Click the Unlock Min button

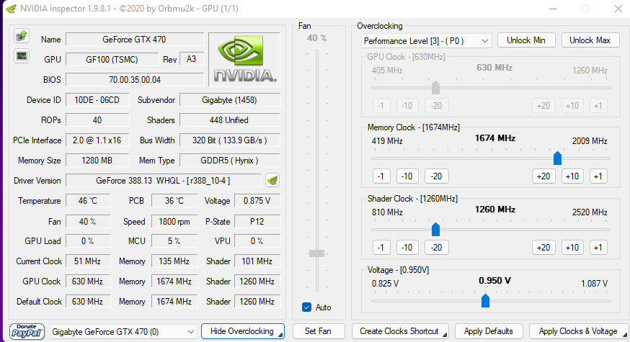(x=526, y=40)
